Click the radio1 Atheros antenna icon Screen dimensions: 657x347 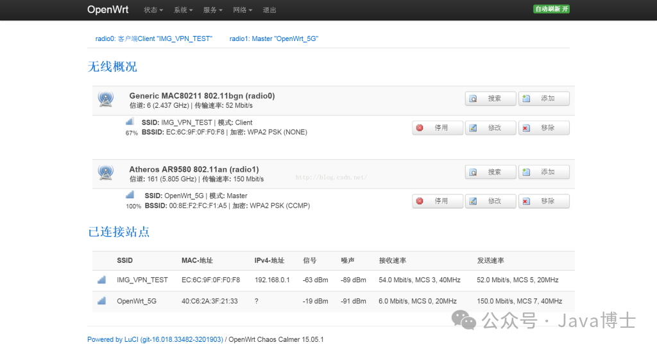point(106,173)
